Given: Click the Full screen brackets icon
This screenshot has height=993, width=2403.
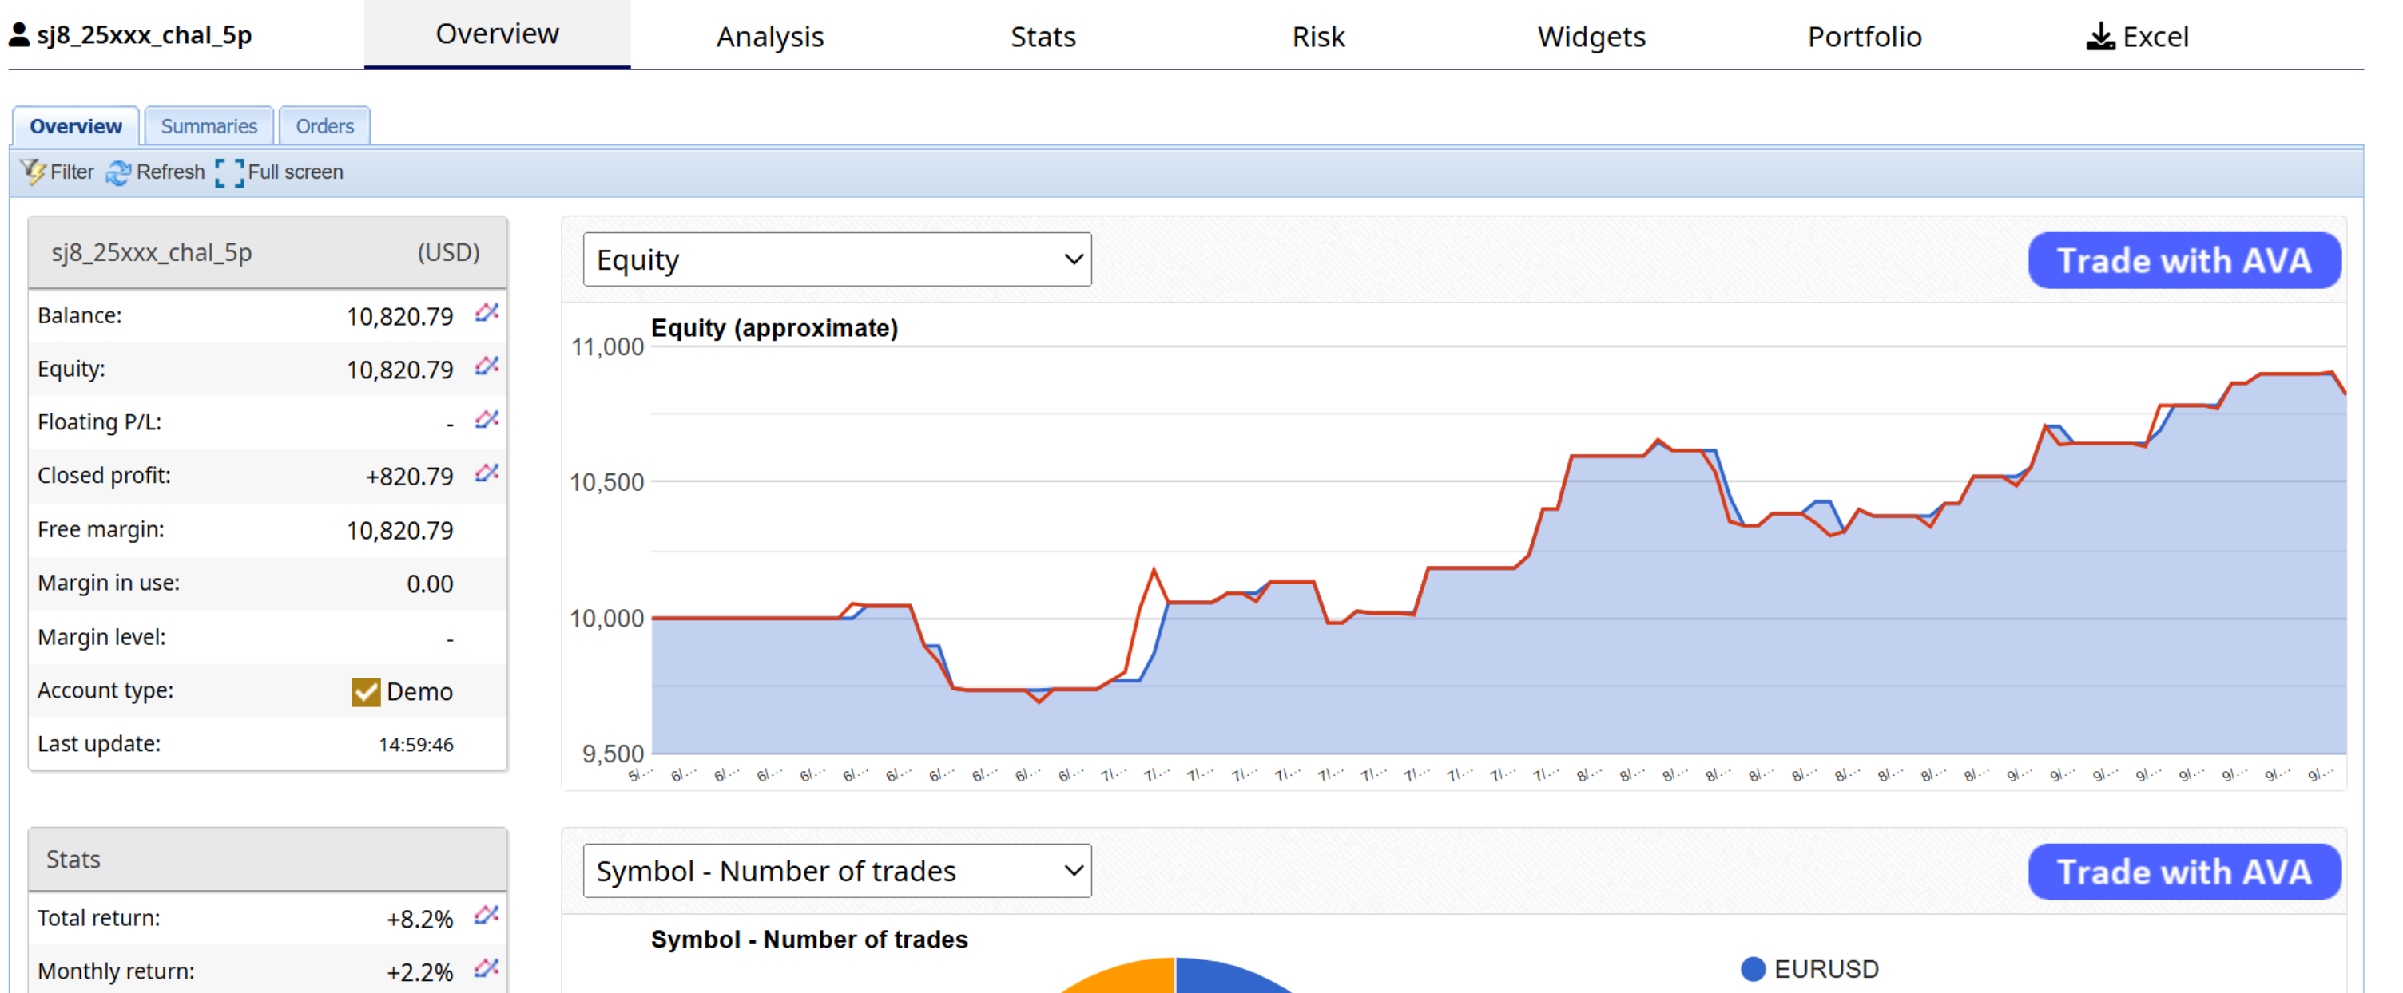Looking at the screenshot, I should 229,172.
